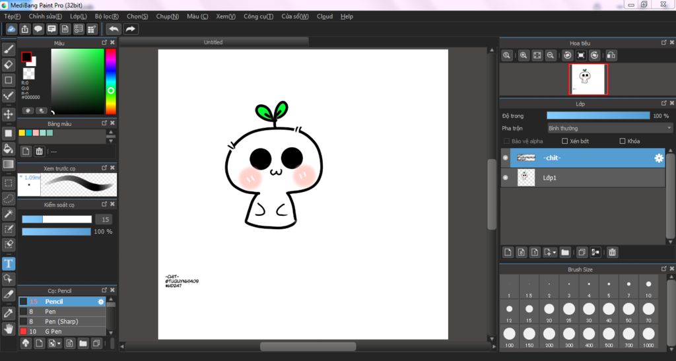Undock the Brush Size panel
676x361 pixels.
click(x=664, y=269)
